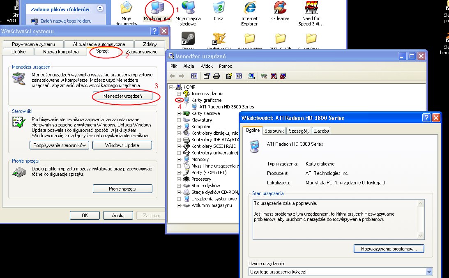Open the Properties toolbar icon in Device Manager

[x=207, y=76]
